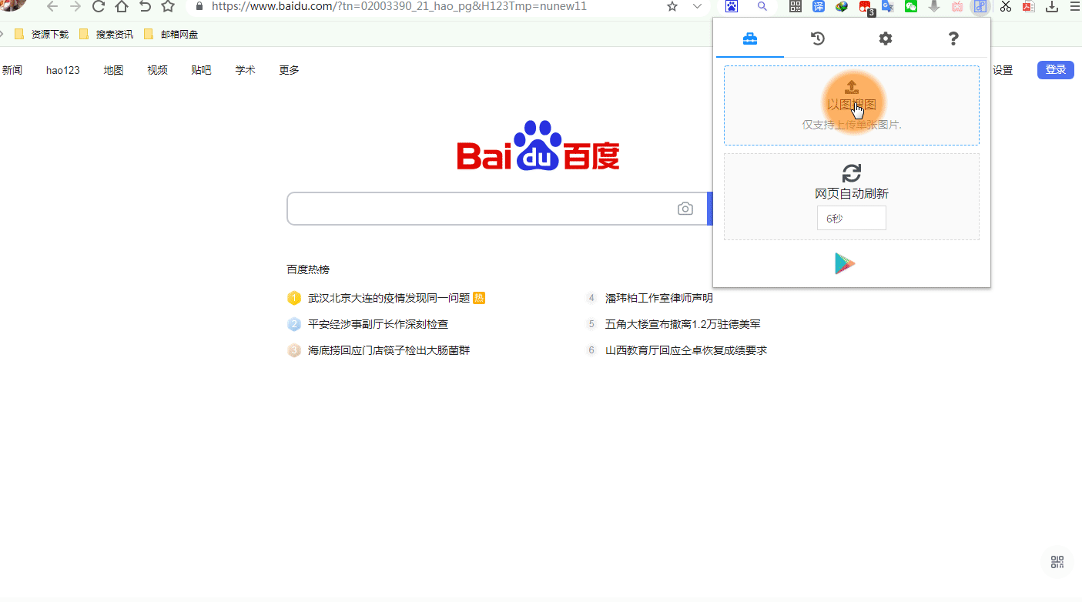Click the 以图搜图 image upload area
This screenshot has width=1082, height=602.
[852, 105]
